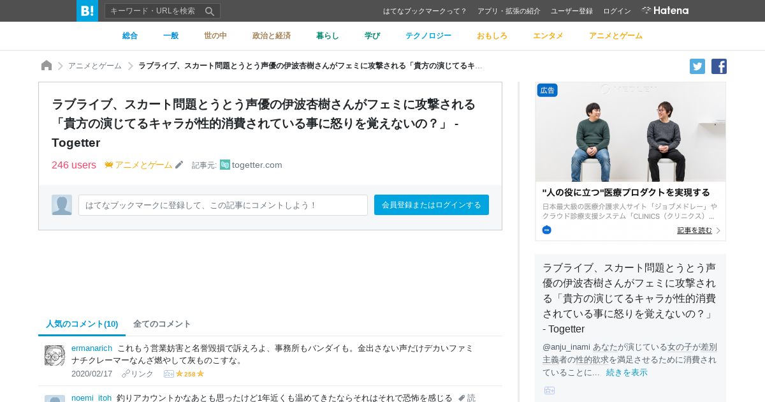Click 会員登録またはログインする button
Screen dimensions: 765x402
click(x=432, y=205)
